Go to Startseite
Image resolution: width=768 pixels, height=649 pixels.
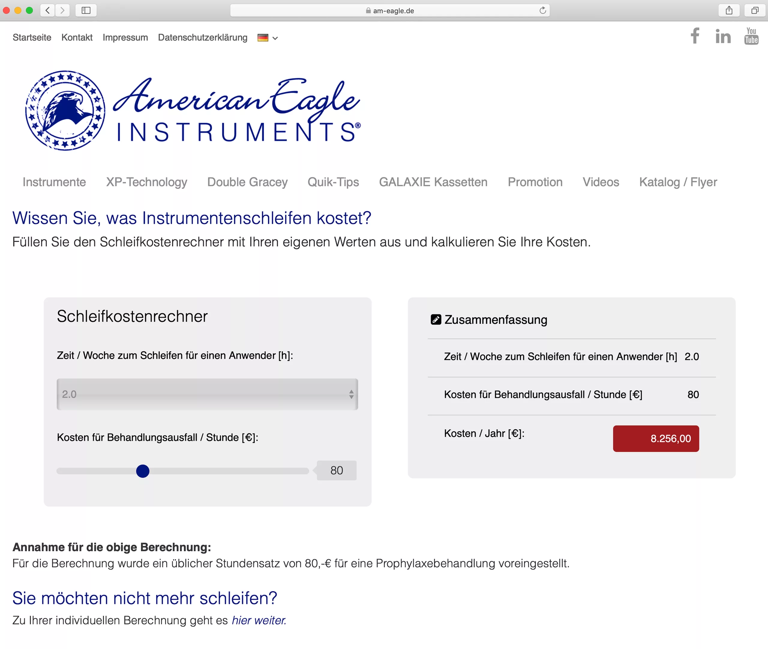[x=32, y=37]
